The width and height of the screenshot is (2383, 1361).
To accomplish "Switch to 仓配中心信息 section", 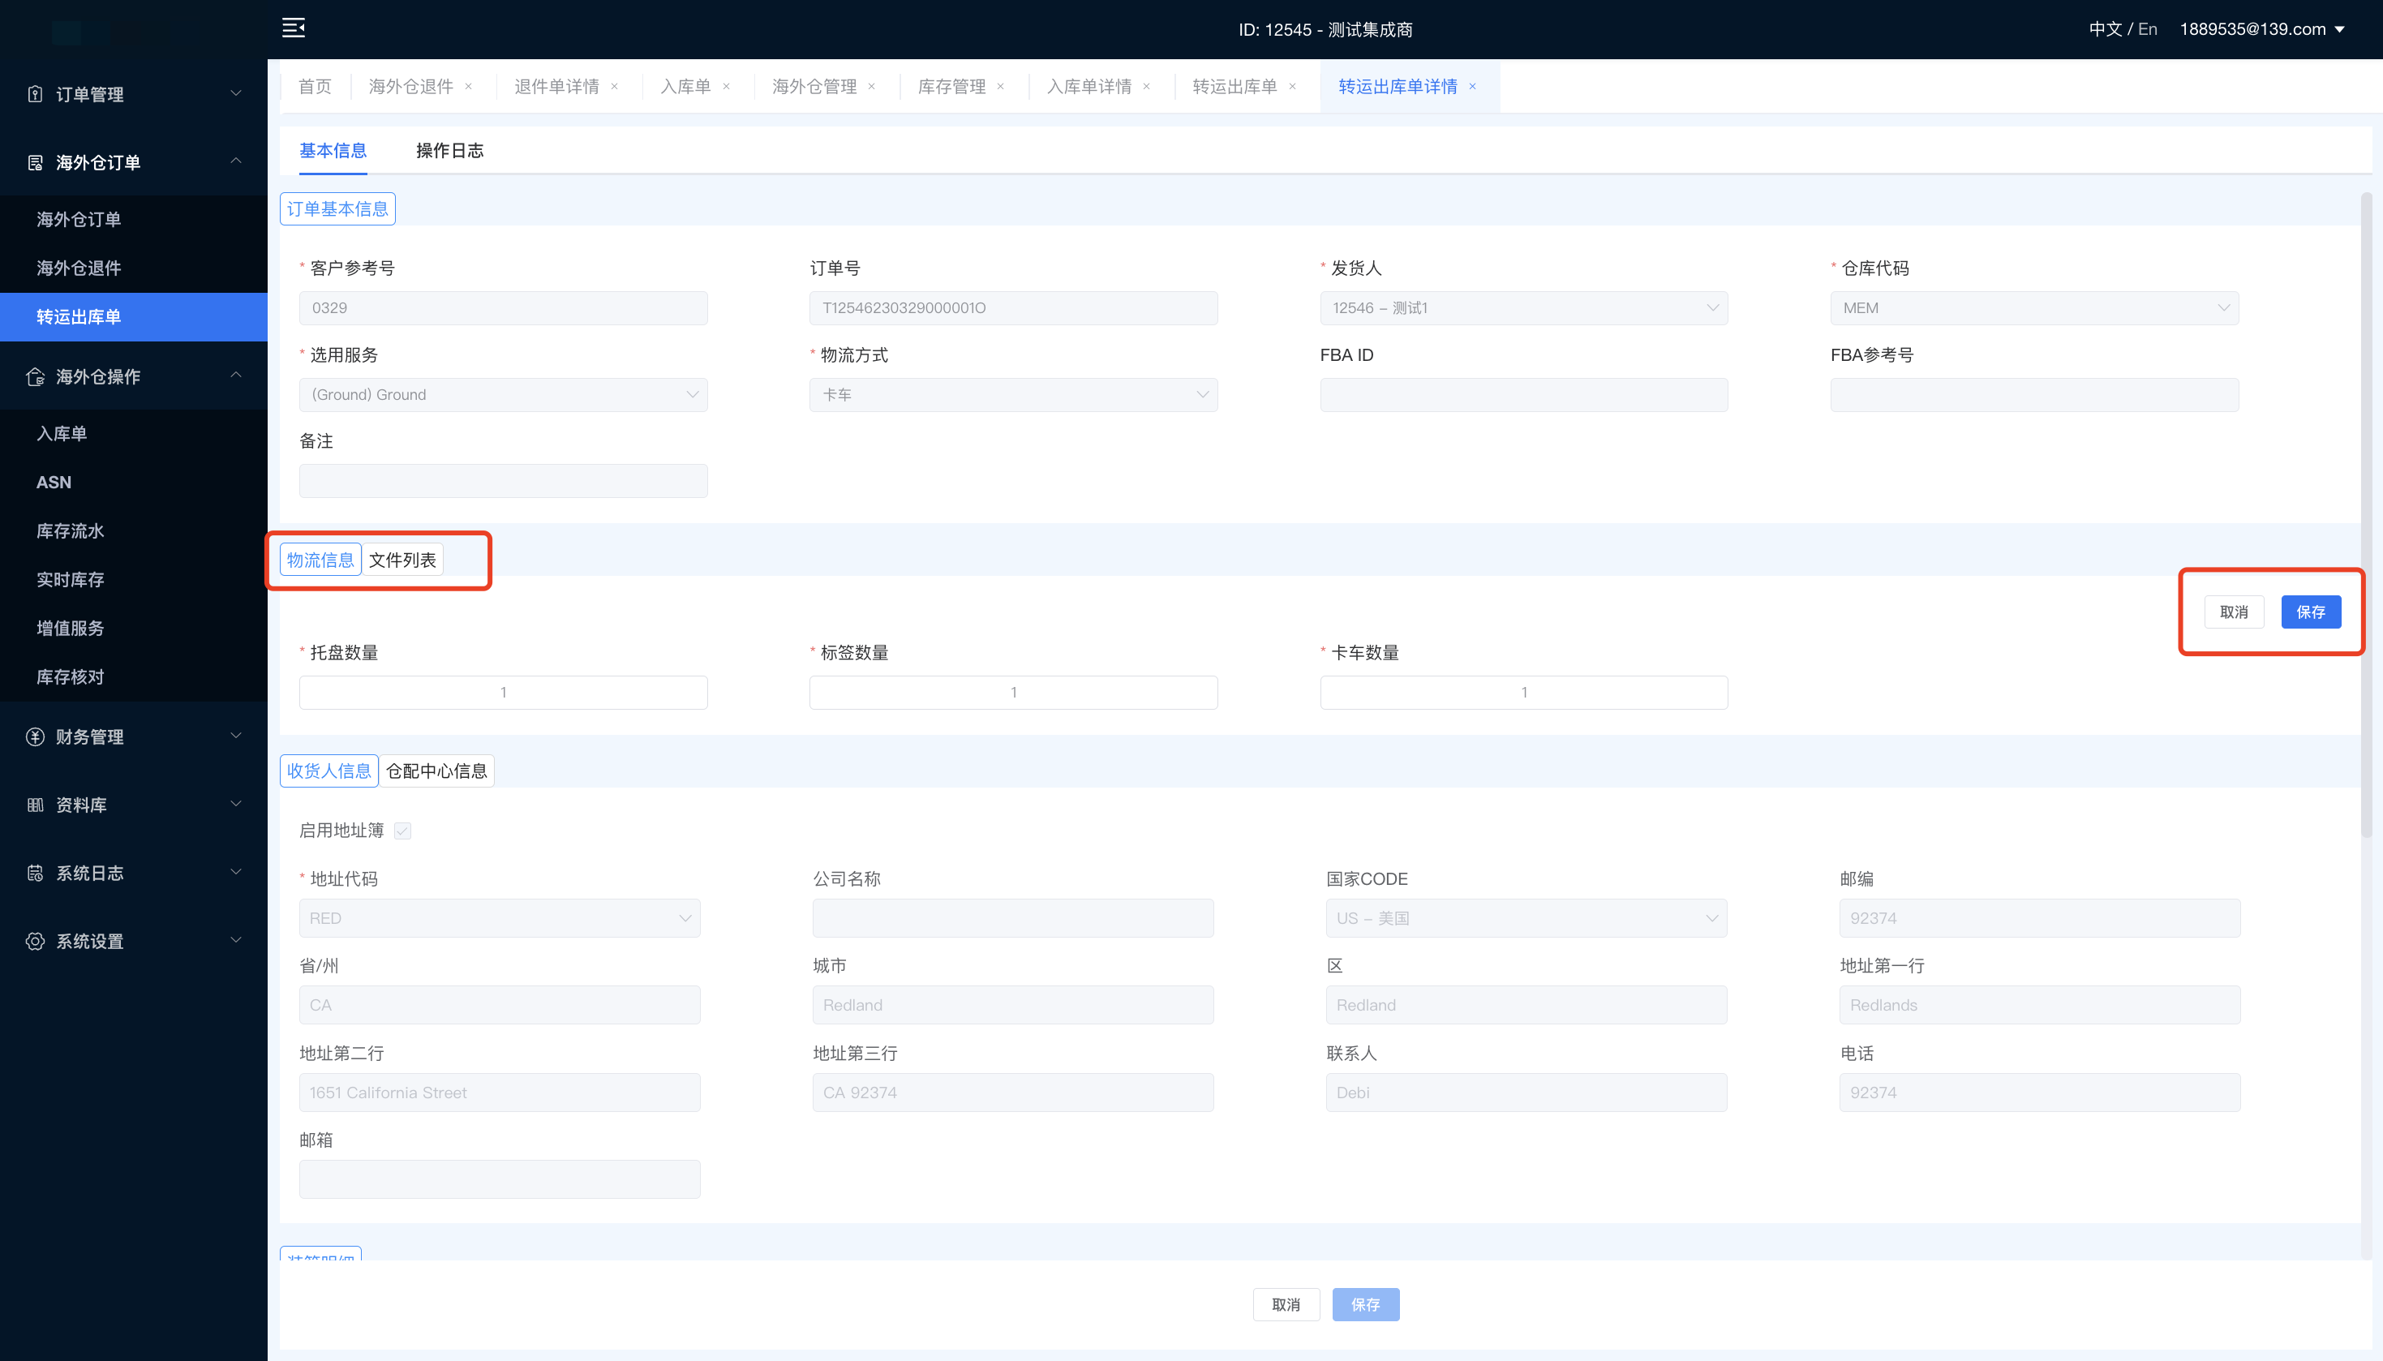I will click(436, 771).
